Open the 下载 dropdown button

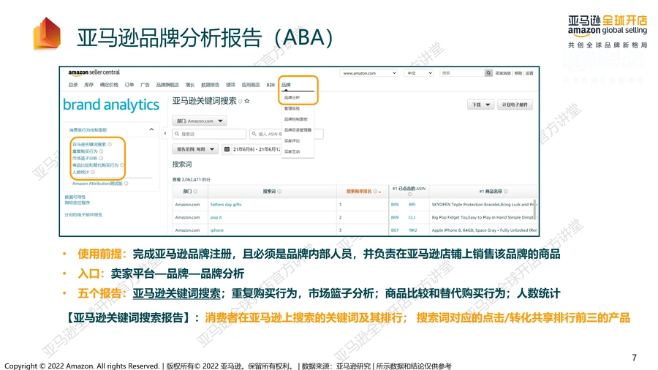click(480, 105)
